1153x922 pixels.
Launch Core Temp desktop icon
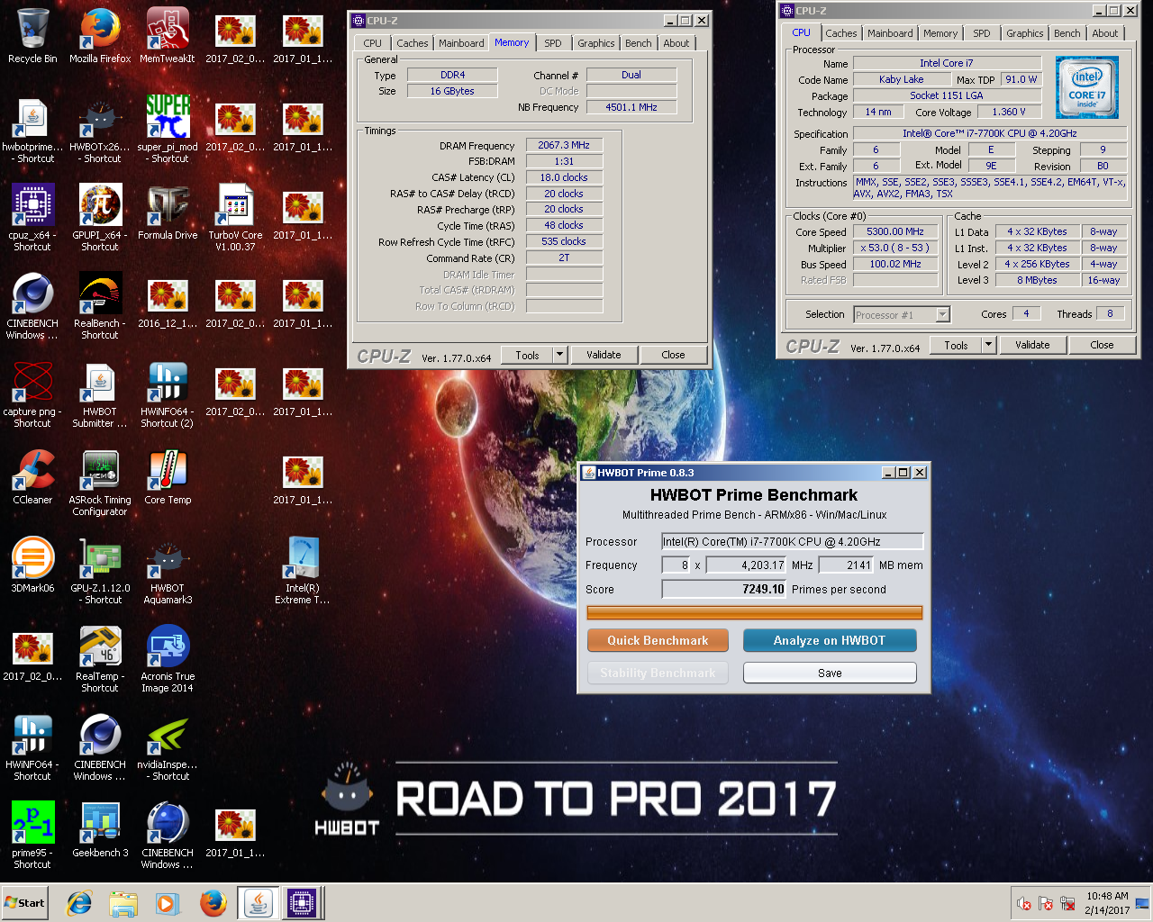pos(168,477)
